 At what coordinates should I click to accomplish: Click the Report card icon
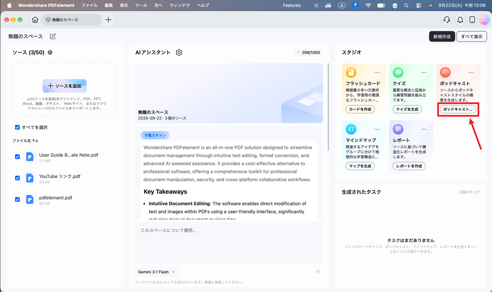point(398,129)
